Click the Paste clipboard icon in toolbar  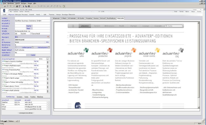click(x=29, y=6)
